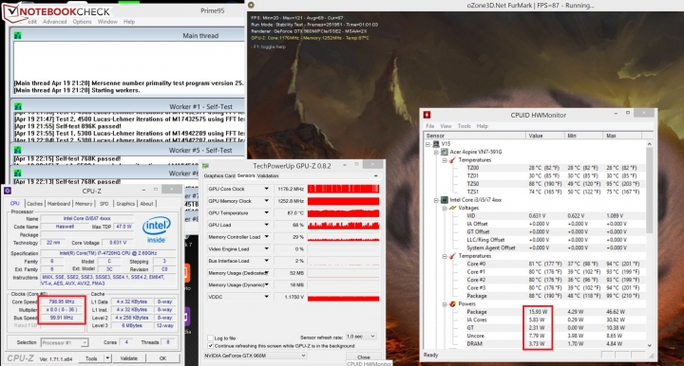Open the About tab in CPU-Z

point(146,204)
